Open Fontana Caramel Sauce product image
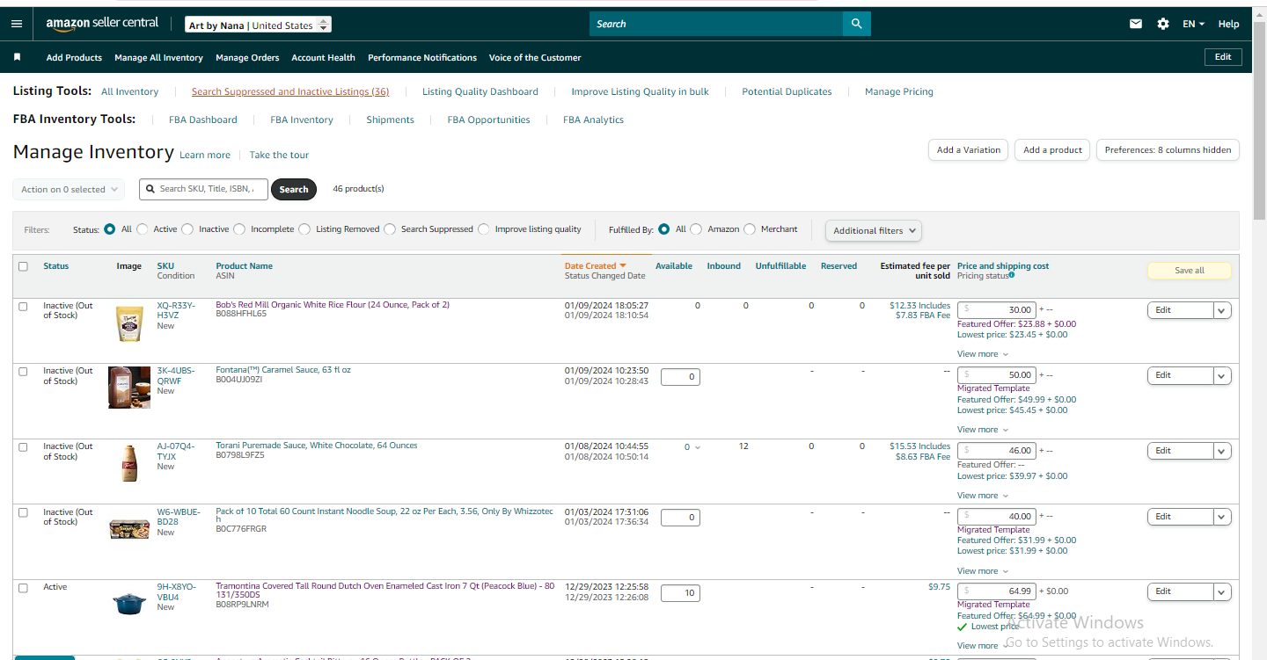The width and height of the screenshot is (1267, 660). 129,388
